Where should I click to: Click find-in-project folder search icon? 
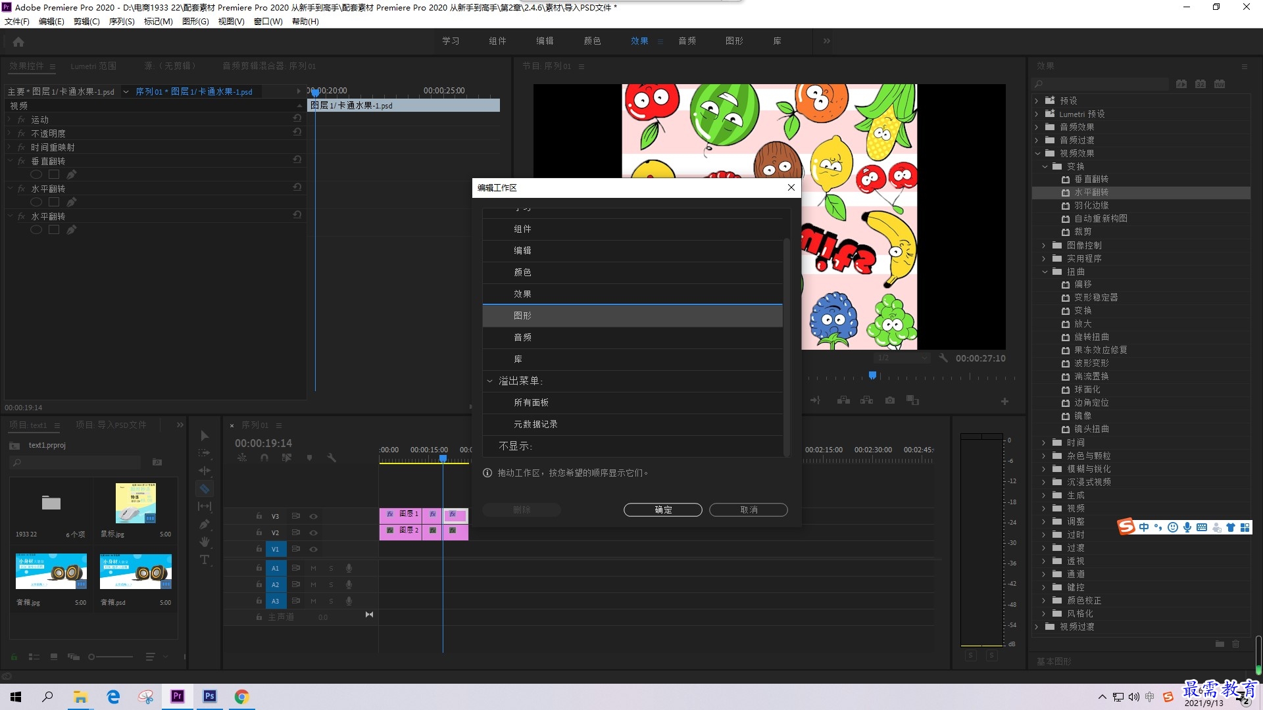coord(157,462)
